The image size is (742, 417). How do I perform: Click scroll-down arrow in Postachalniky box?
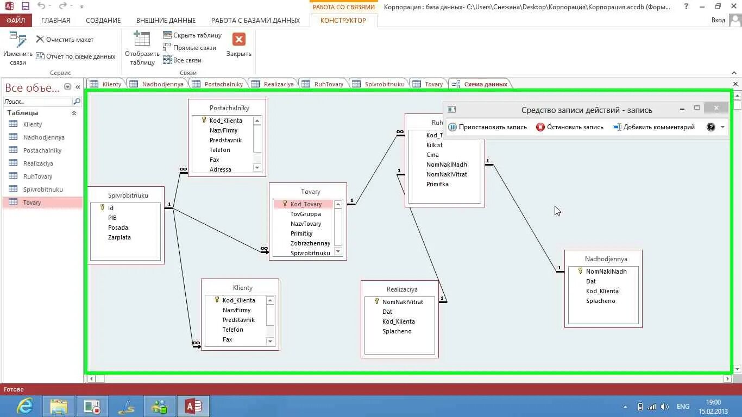tap(257, 168)
